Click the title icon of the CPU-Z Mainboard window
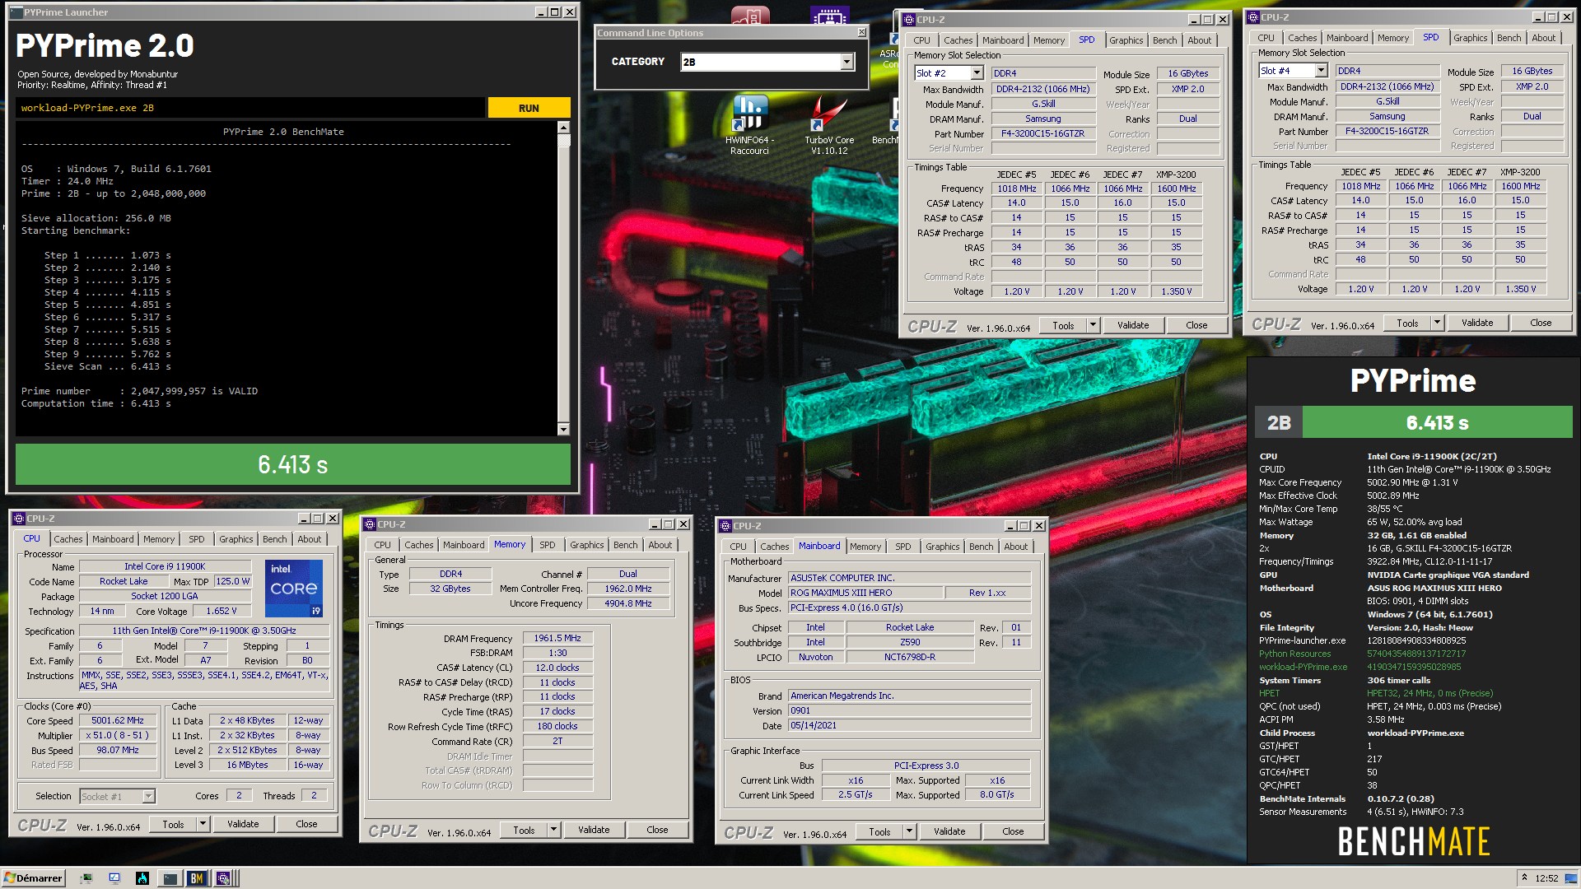 tap(725, 526)
